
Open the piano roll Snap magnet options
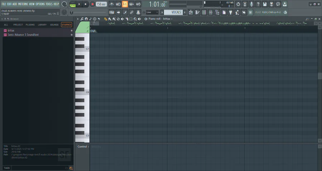coord(86,19)
